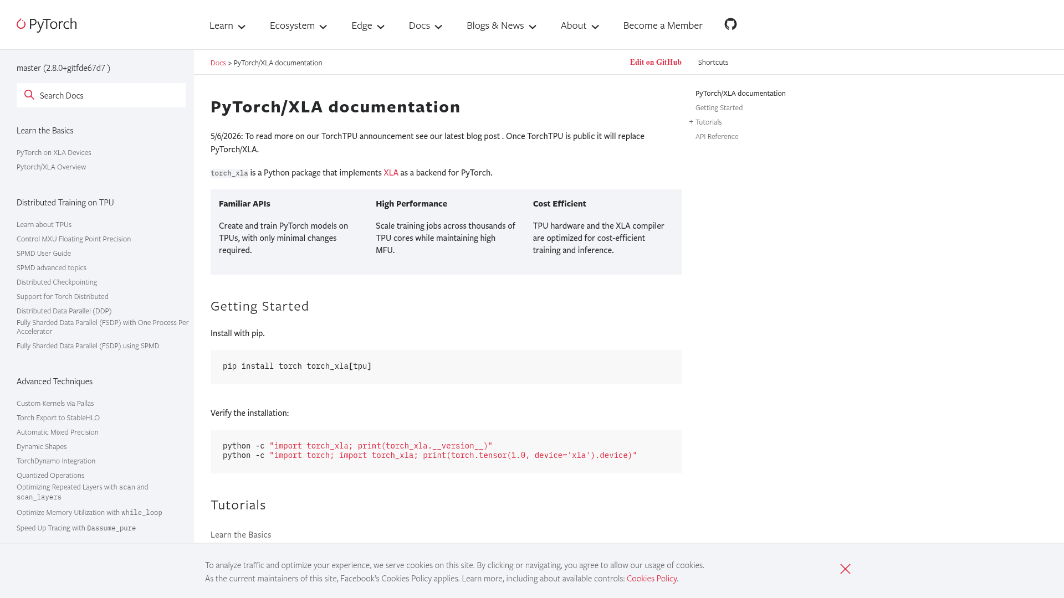Focus the Search Docs field
1064x598 pixels.
[101, 95]
